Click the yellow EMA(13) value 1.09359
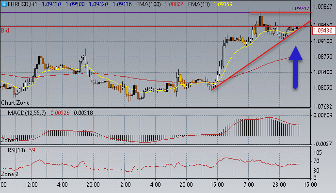The height and width of the screenshot is (193, 336). click(x=223, y=4)
